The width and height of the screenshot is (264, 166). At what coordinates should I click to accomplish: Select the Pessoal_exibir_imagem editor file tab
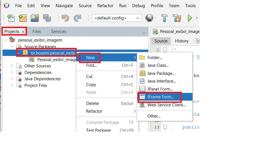176,32
